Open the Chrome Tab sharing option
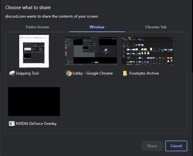Image resolution: width=193 pixels, height=156 pixels. [x=156, y=27]
